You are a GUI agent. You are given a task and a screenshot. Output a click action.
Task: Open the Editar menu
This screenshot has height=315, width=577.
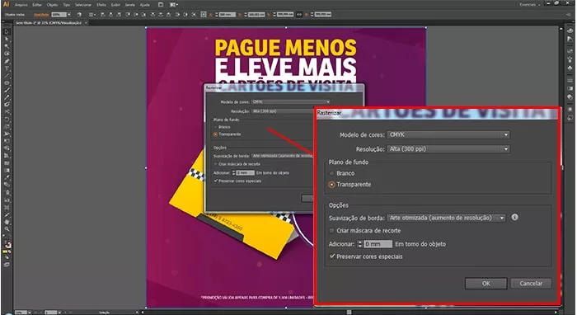point(37,5)
